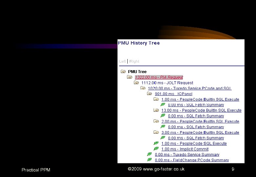Click the Right navigation link
Image resolution: width=256 pixels, height=177 pixels.
[134, 61]
